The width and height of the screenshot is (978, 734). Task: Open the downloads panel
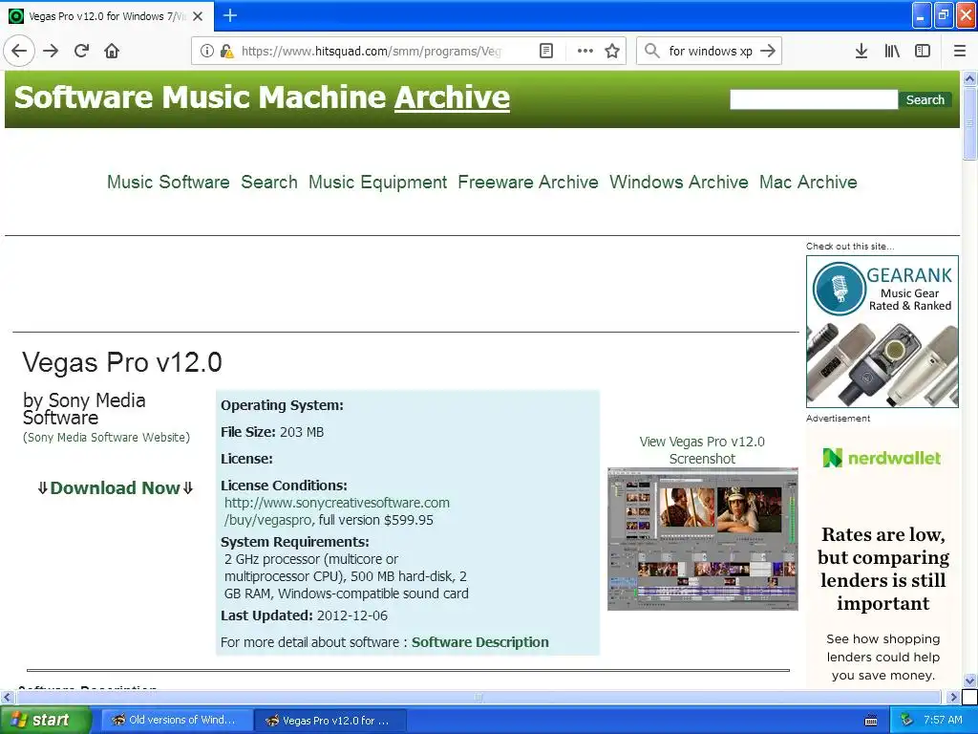pyautogui.click(x=861, y=51)
